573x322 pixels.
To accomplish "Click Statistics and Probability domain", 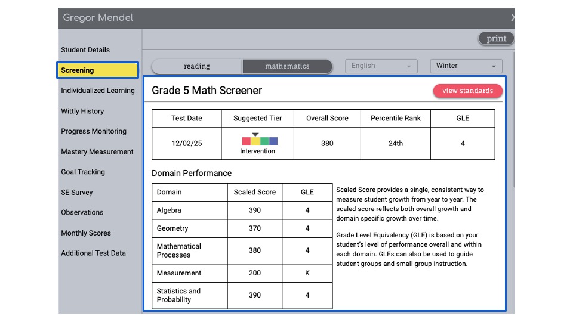I will click(x=178, y=295).
